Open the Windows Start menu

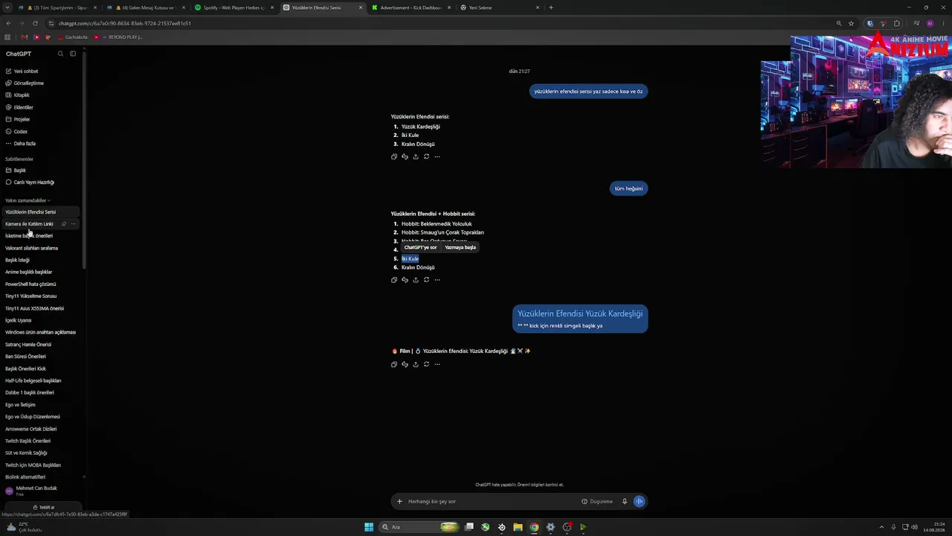click(x=369, y=527)
